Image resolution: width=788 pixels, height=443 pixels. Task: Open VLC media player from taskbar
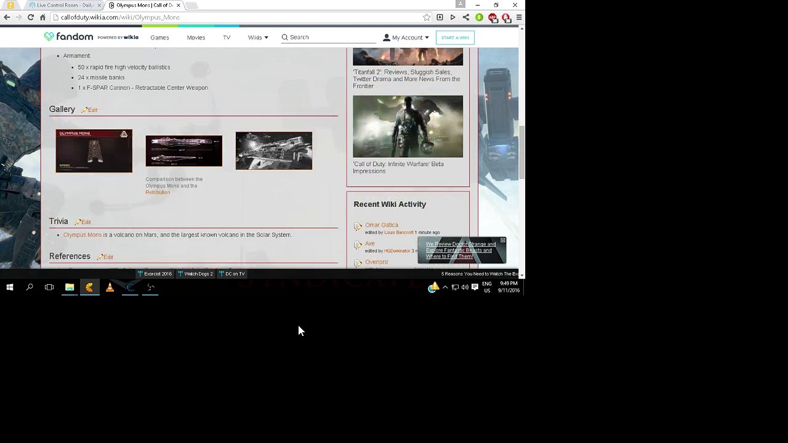[110, 287]
